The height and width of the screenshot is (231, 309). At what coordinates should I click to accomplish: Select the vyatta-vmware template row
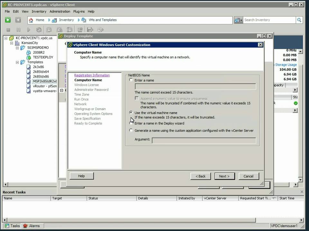(44, 91)
